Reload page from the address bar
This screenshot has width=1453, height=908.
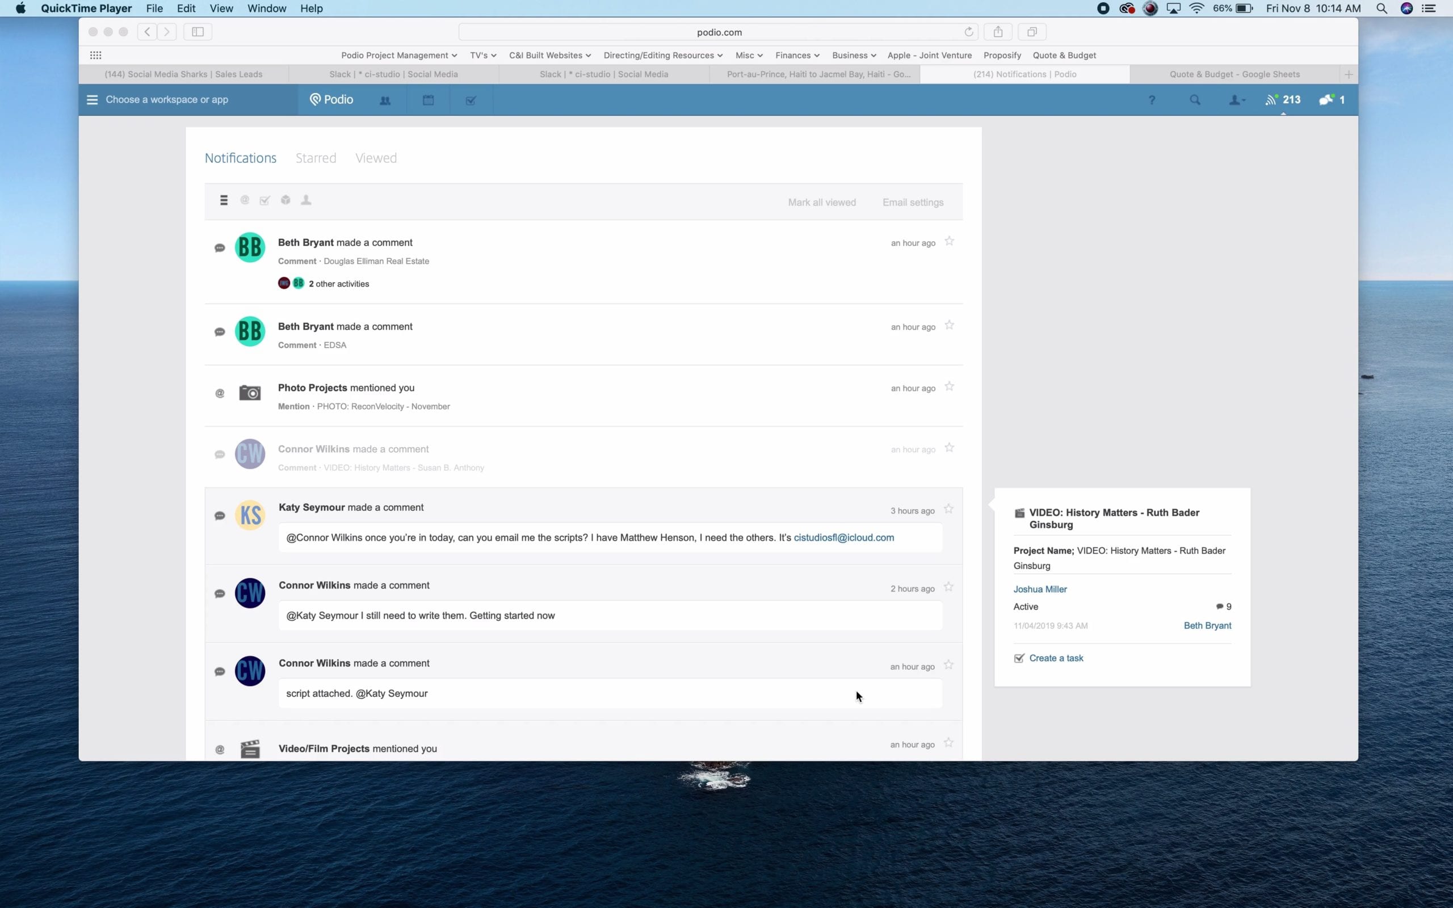coord(968,32)
